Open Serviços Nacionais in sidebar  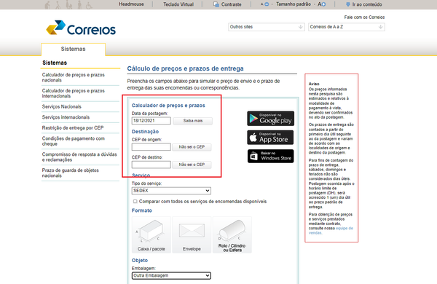[62, 107]
